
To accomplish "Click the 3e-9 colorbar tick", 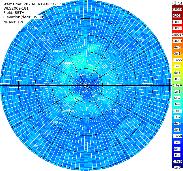I will (177, 155).
